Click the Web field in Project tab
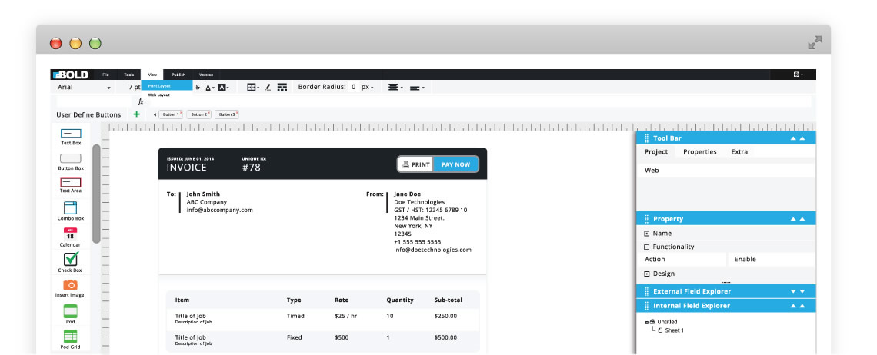The height and width of the screenshot is (355, 877). point(726,171)
